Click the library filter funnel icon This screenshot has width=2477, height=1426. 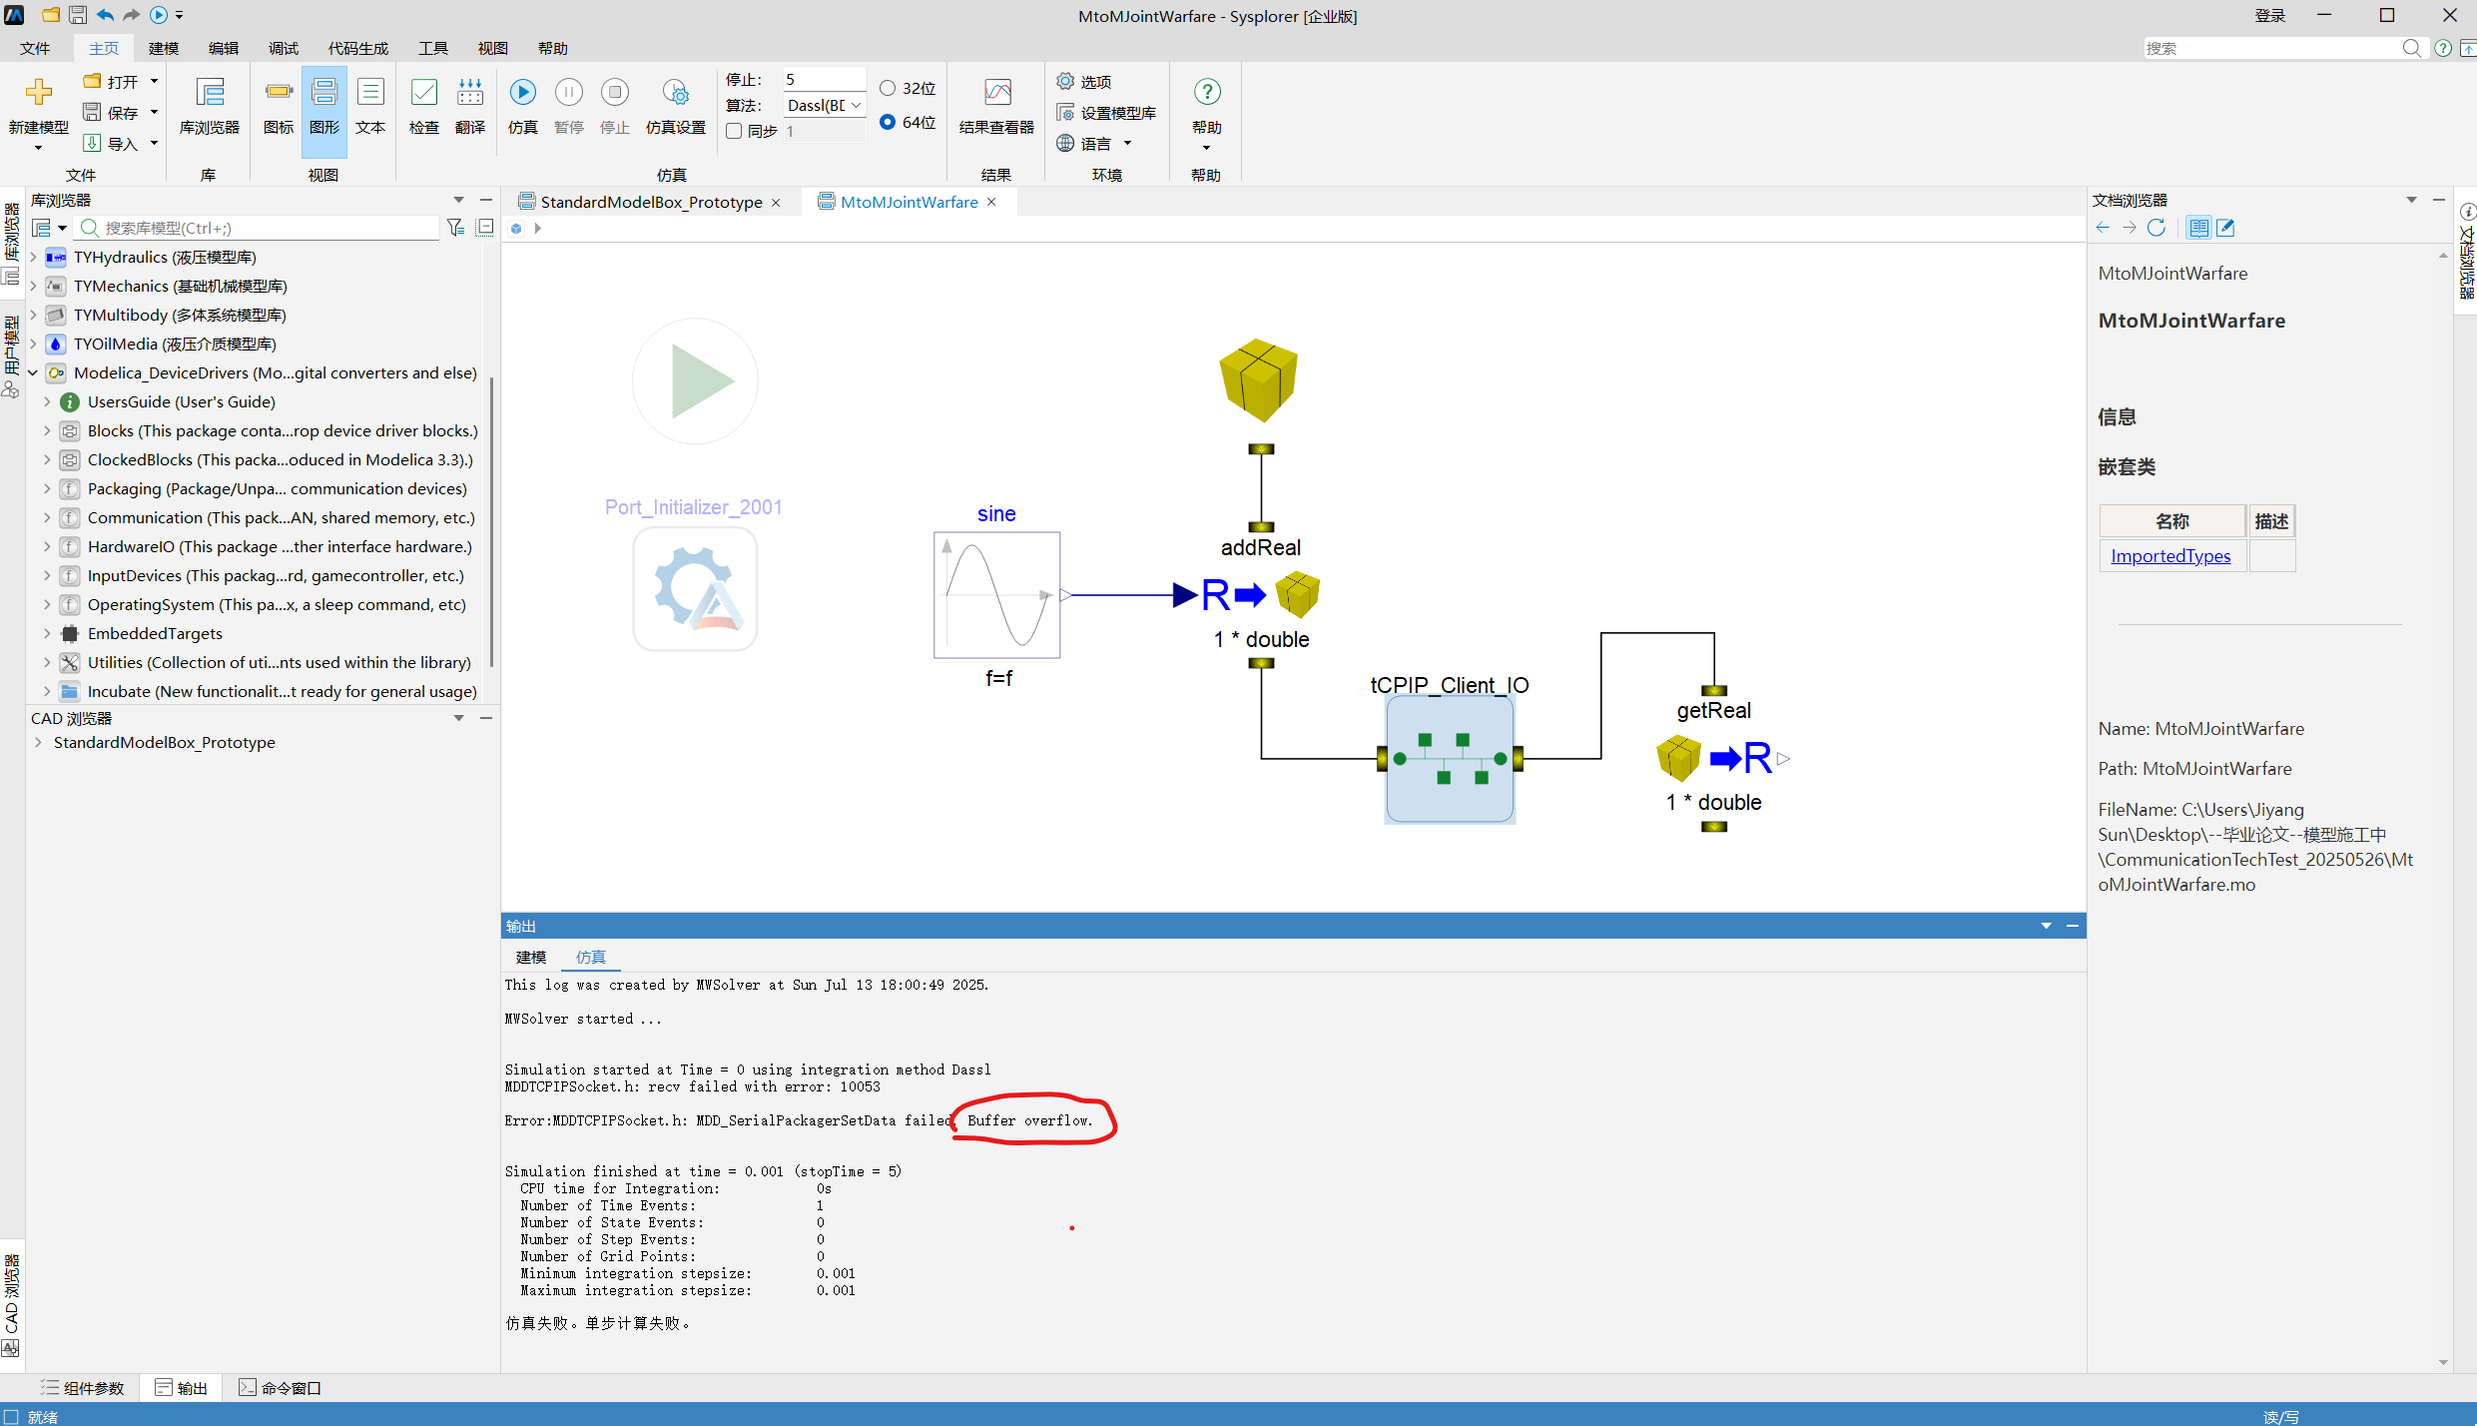point(455,228)
